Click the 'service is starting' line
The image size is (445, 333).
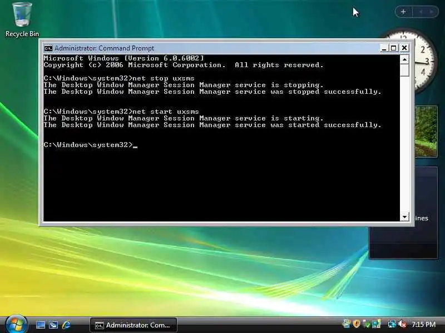pyautogui.click(x=184, y=118)
